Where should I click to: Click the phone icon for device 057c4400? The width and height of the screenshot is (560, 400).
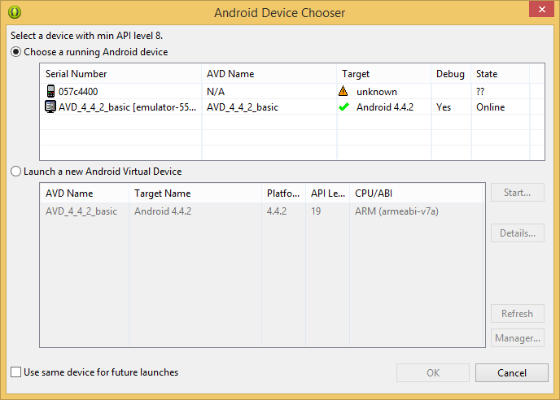click(x=50, y=92)
